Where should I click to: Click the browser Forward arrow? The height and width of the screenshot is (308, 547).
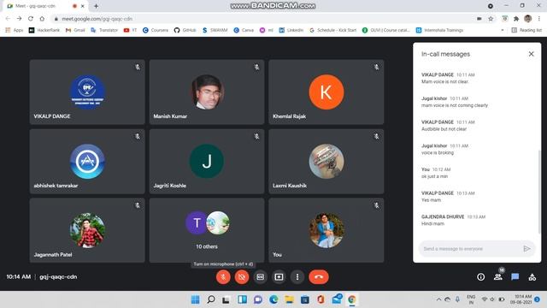pos(19,19)
